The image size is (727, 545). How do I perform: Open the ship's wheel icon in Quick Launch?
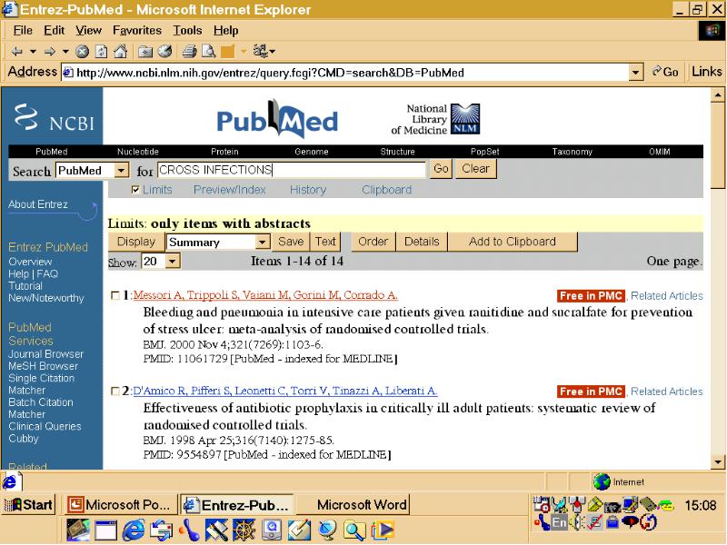(244, 530)
